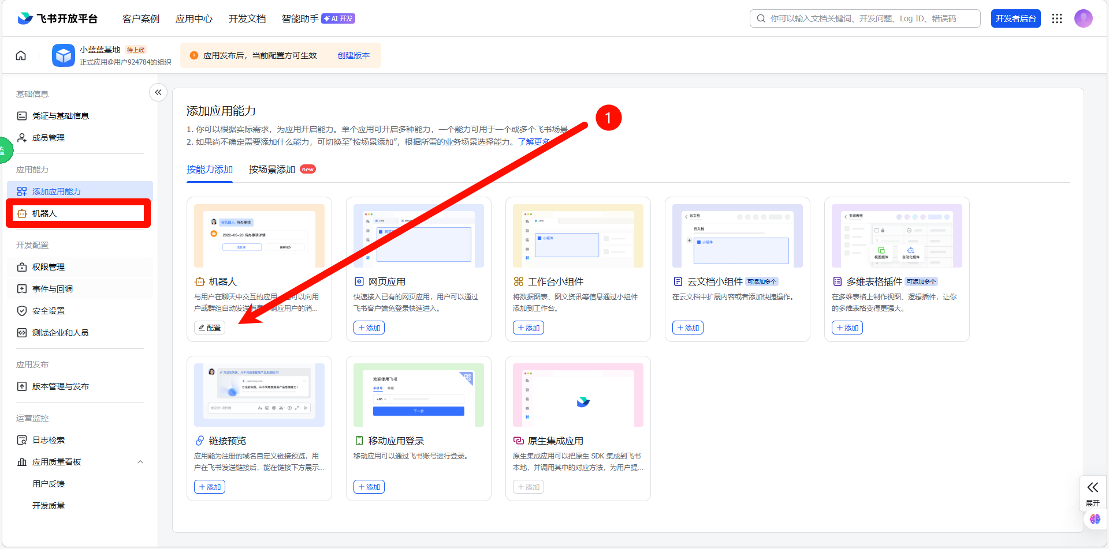Open 权限管理 in the sidebar

point(49,267)
